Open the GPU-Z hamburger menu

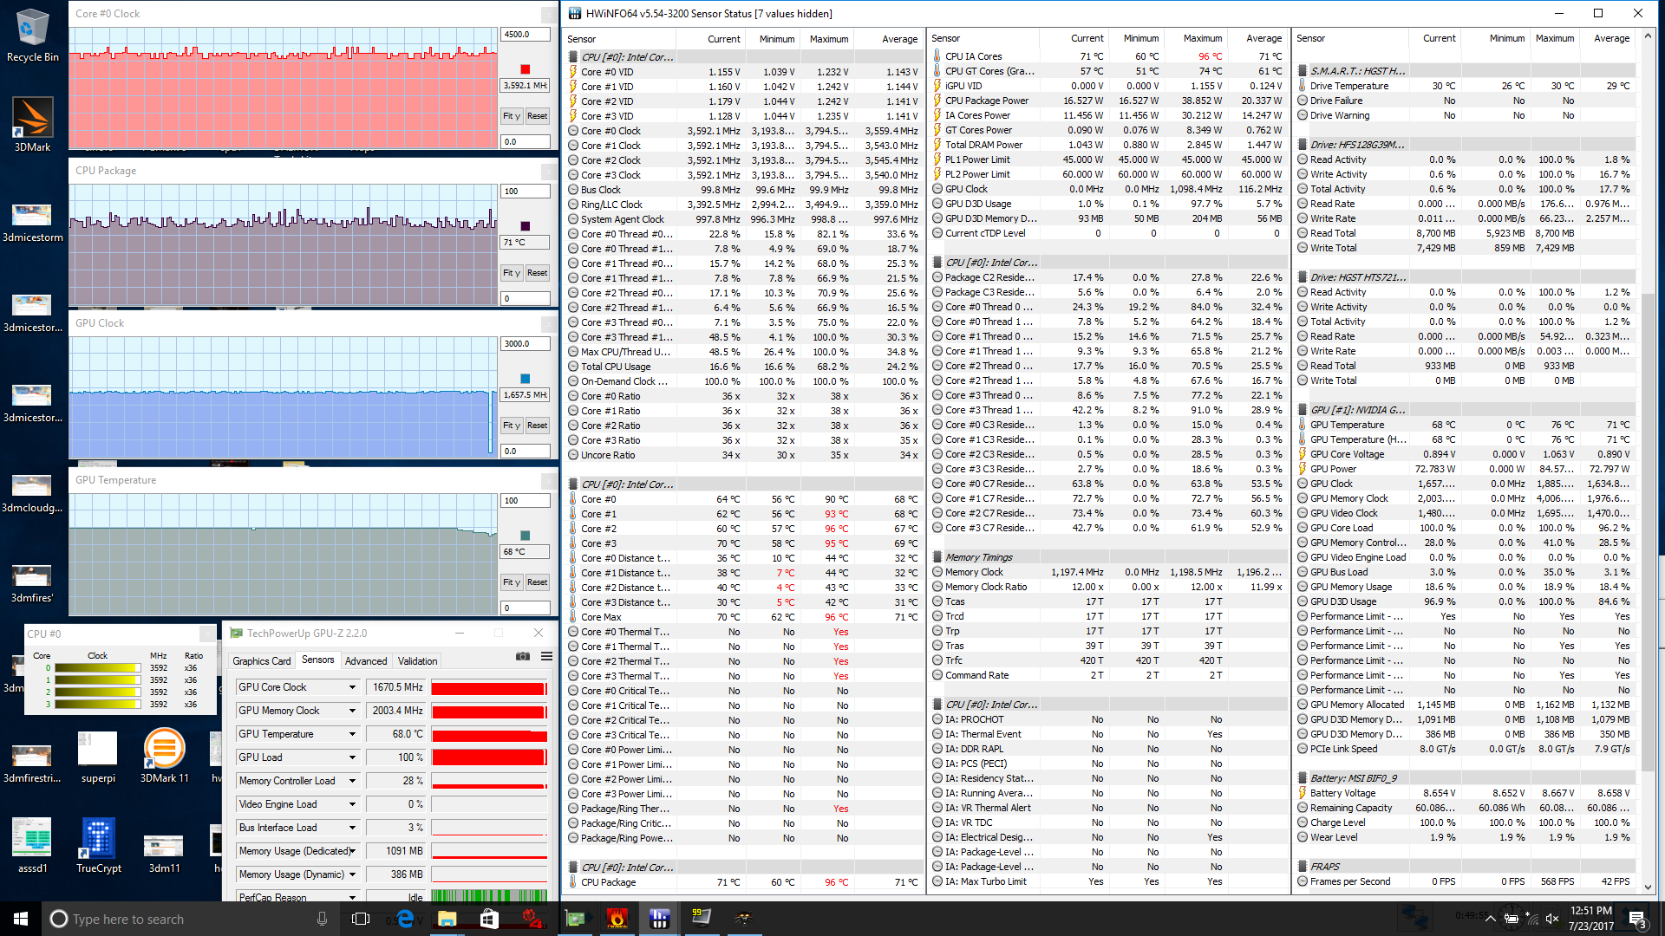click(546, 656)
